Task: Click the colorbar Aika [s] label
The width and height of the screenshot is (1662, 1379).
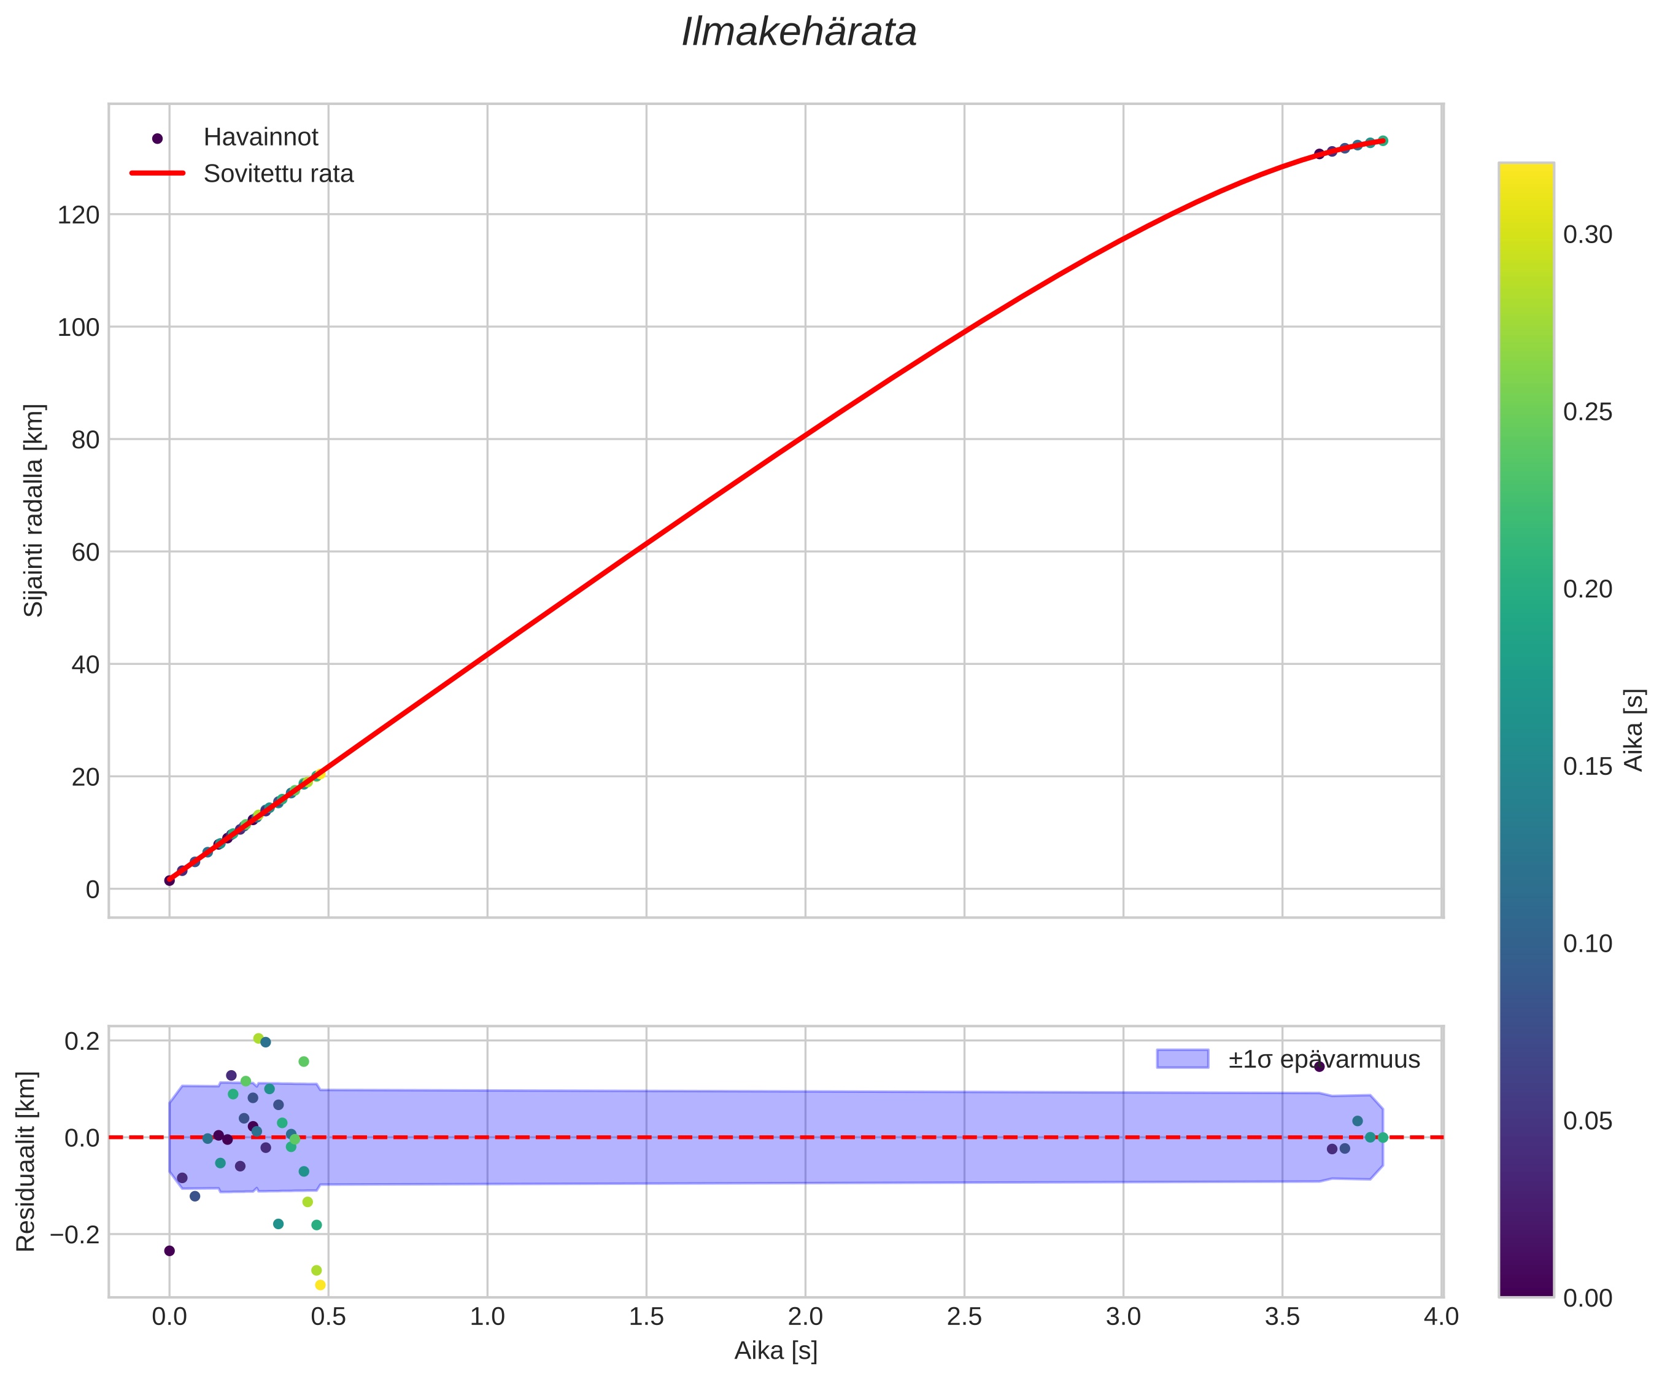Action: [x=1634, y=730]
